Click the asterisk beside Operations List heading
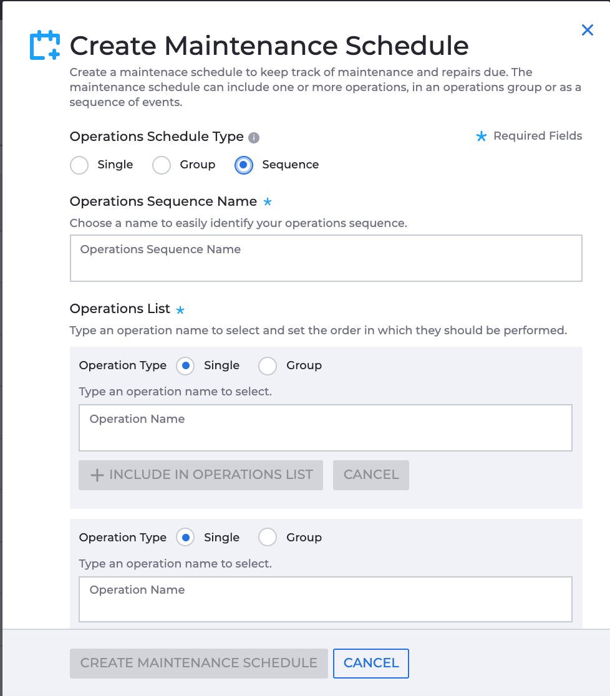Viewport: 610px width, 696px height. pos(180,310)
